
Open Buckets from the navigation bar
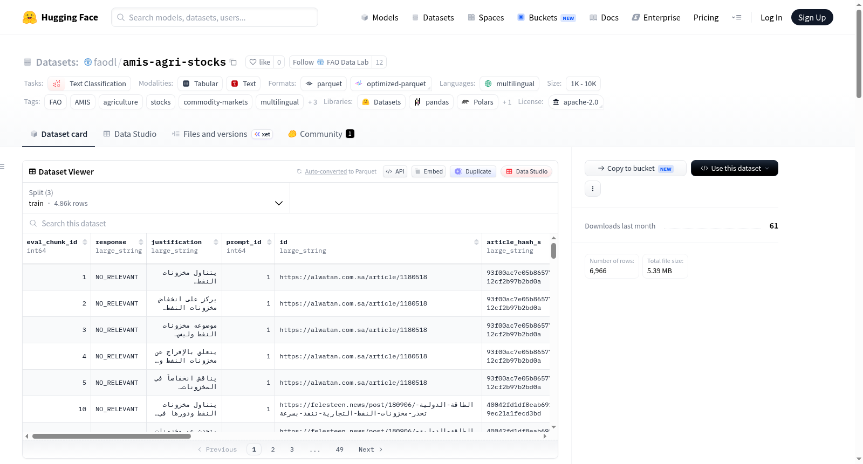coord(546,17)
